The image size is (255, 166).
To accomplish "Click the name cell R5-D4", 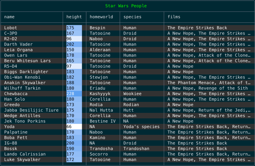I will pos(11,66).
